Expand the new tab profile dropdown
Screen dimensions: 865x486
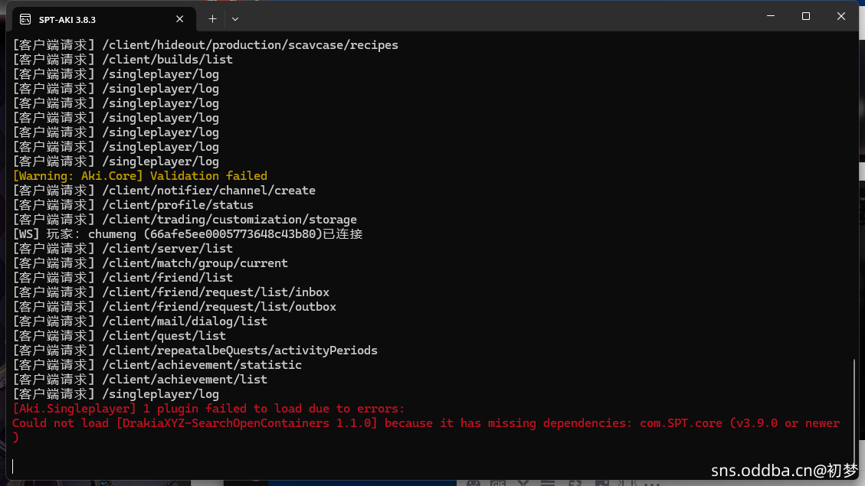(x=235, y=18)
